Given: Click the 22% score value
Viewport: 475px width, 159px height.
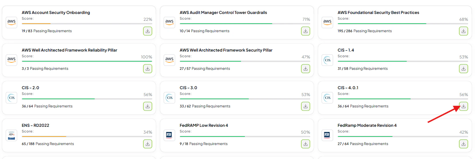Looking at the screenshot, I should click(x=148, y=19).
